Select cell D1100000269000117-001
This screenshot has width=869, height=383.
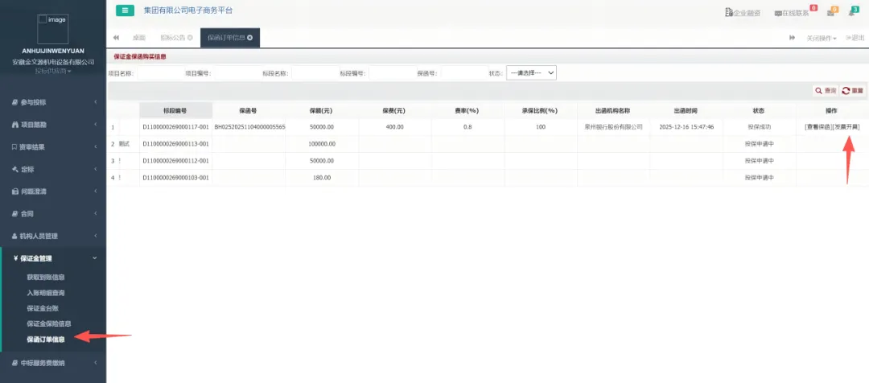[175, 127]
